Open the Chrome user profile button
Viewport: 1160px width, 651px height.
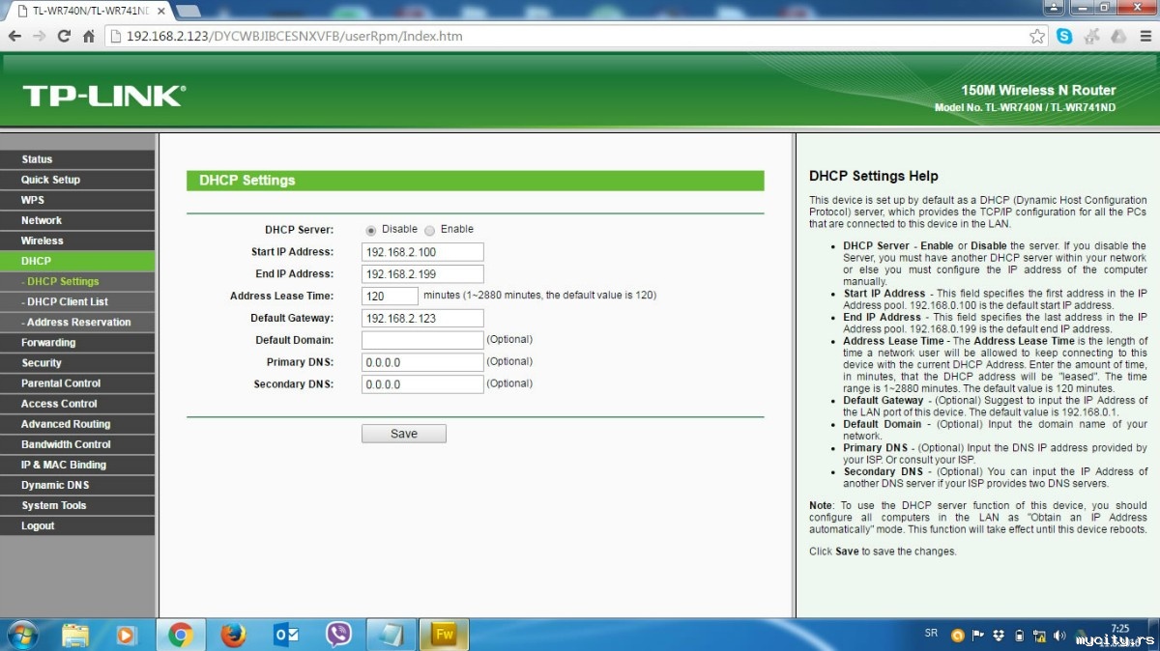click(x=1056, y=8)
